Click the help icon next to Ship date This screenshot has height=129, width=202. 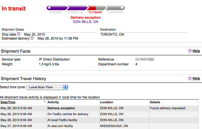[19, 34]
